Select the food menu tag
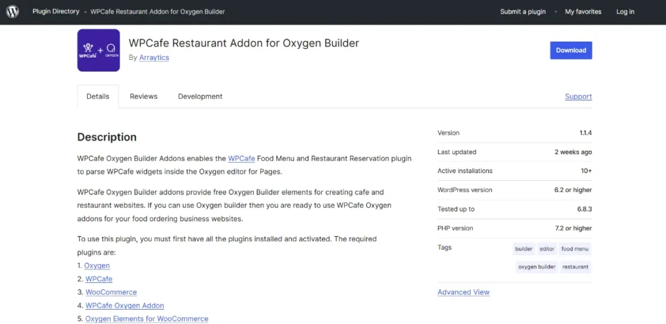This screenshot has width=666, height=324. click(x=575, y=249)
